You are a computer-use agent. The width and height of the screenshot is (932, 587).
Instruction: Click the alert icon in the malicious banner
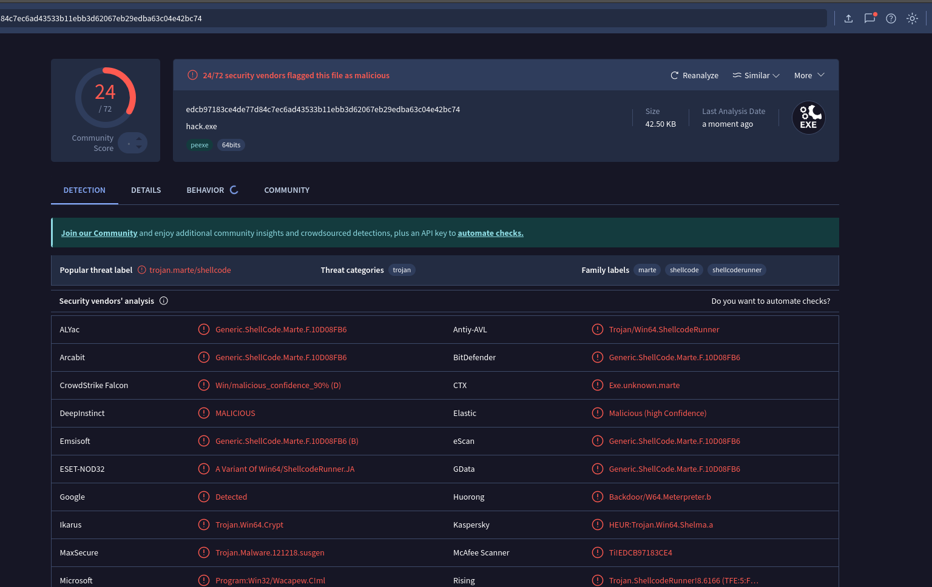[x=192, y=75]
